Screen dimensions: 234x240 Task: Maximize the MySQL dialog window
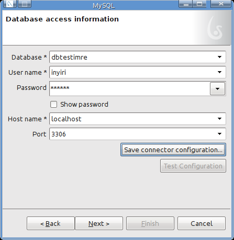click(199, 4)
